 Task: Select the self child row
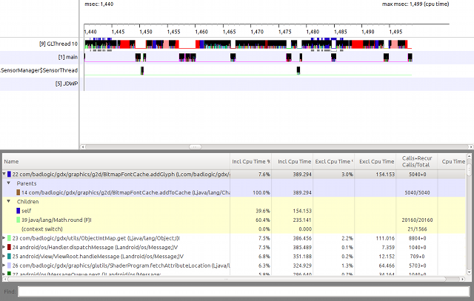[x=233, y=211]
